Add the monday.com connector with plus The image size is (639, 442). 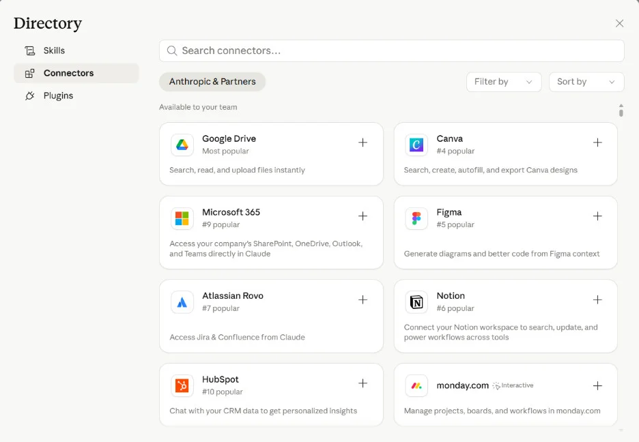point(597,386)
